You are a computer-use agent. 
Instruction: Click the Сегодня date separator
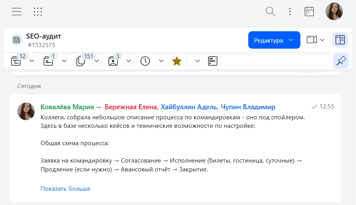point(29,86)
